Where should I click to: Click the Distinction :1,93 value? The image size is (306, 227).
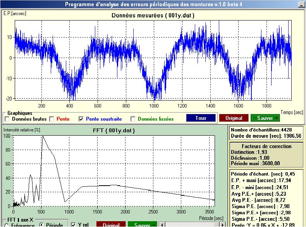249,152
